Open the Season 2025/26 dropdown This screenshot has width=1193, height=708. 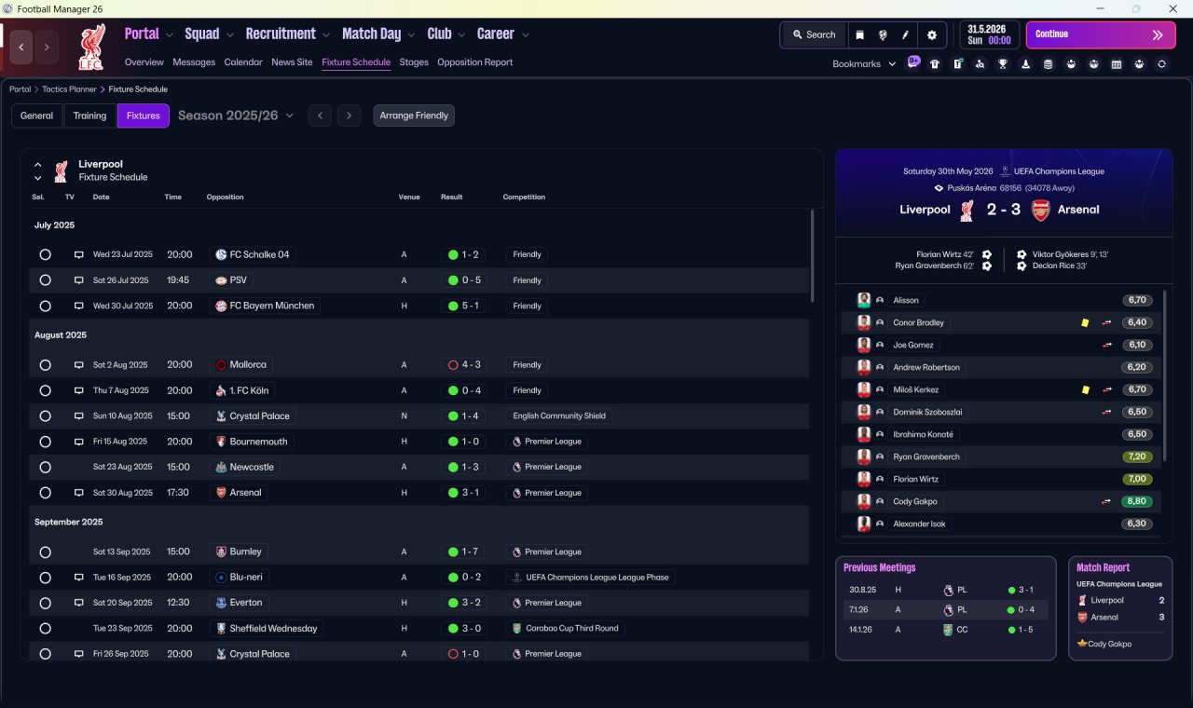coord(236,116)
